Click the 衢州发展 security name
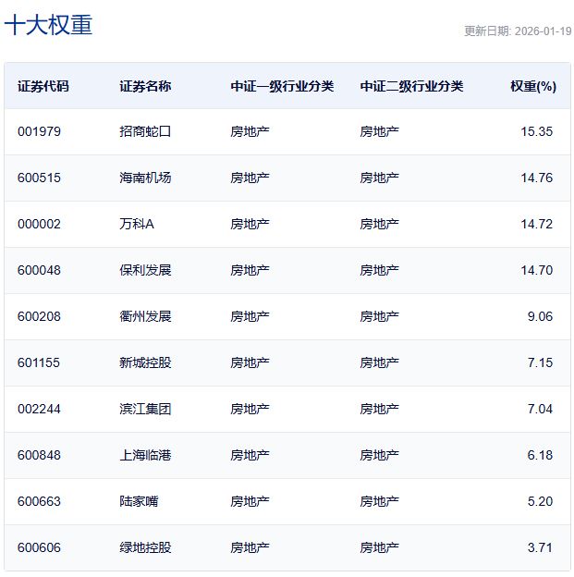Screen dimensions: 574x577 pos(145,316)
